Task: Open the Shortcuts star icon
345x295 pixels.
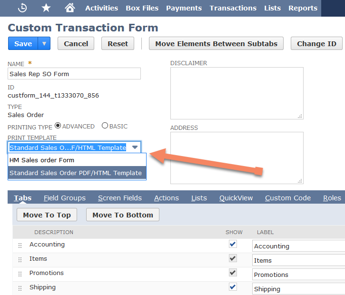Action: tap(46, 8)
